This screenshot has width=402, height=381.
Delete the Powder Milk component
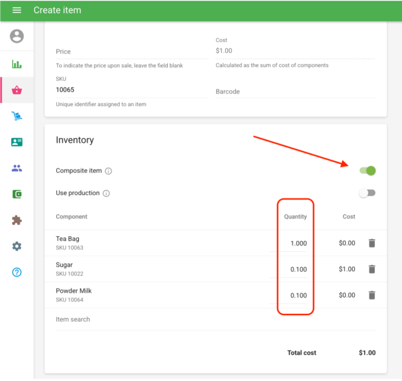coord(372,295)
